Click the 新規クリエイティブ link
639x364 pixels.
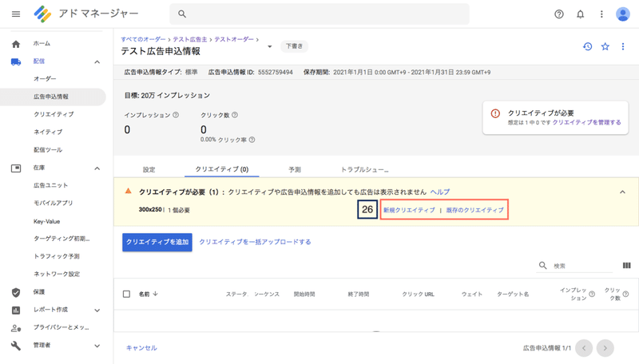pos(409,210)
